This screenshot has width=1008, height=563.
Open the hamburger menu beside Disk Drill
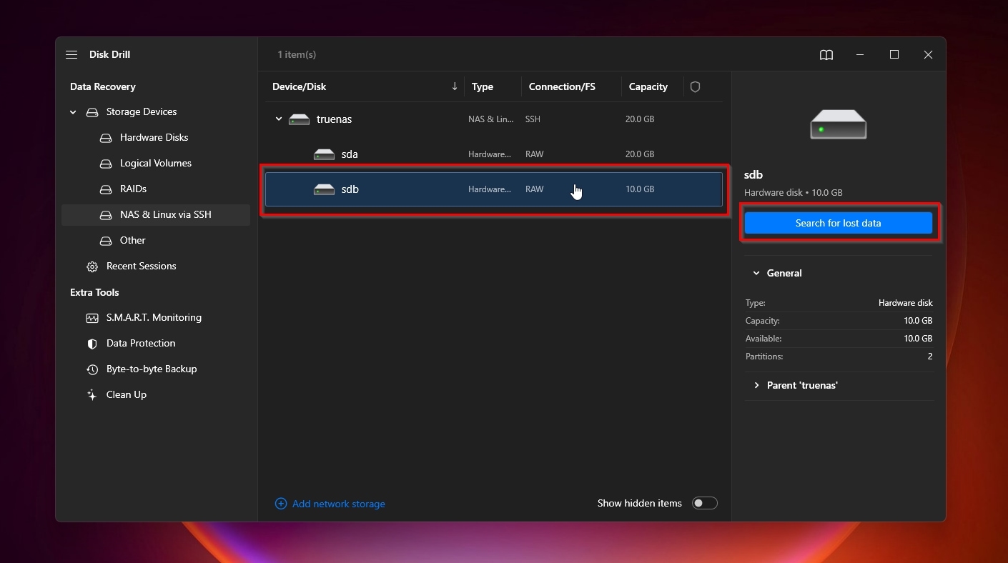(x=71, y=54)
